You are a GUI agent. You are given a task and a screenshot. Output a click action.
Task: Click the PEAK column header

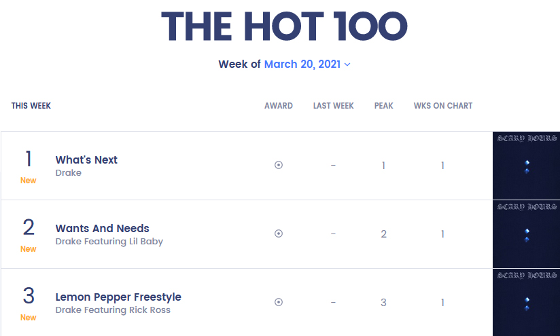(x=384, y=106)
